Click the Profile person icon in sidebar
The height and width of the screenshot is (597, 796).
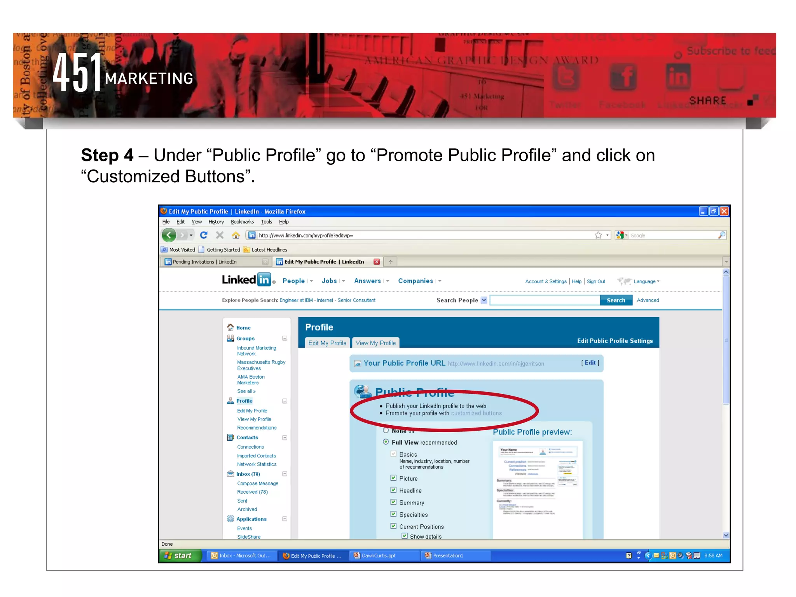230,401
